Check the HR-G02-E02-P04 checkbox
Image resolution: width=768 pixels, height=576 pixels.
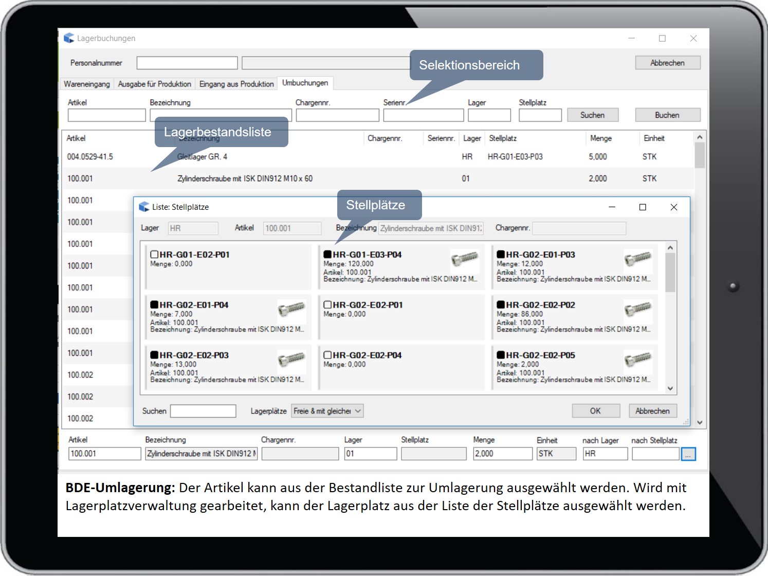tap(327, 355)
